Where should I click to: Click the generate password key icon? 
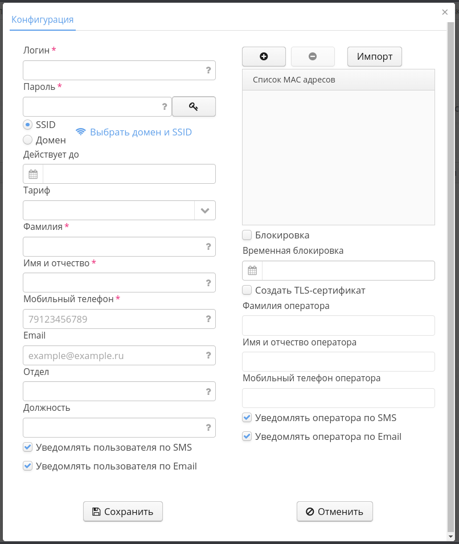pyautogui.click(x=194, y=106)
